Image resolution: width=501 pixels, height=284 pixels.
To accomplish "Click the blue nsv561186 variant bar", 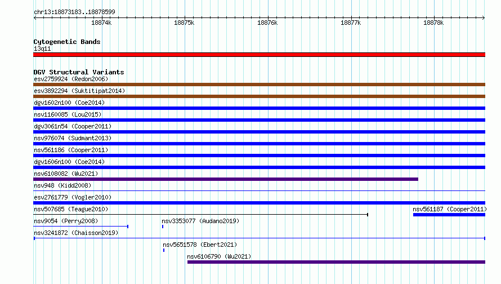I will (x=259, y=156).
